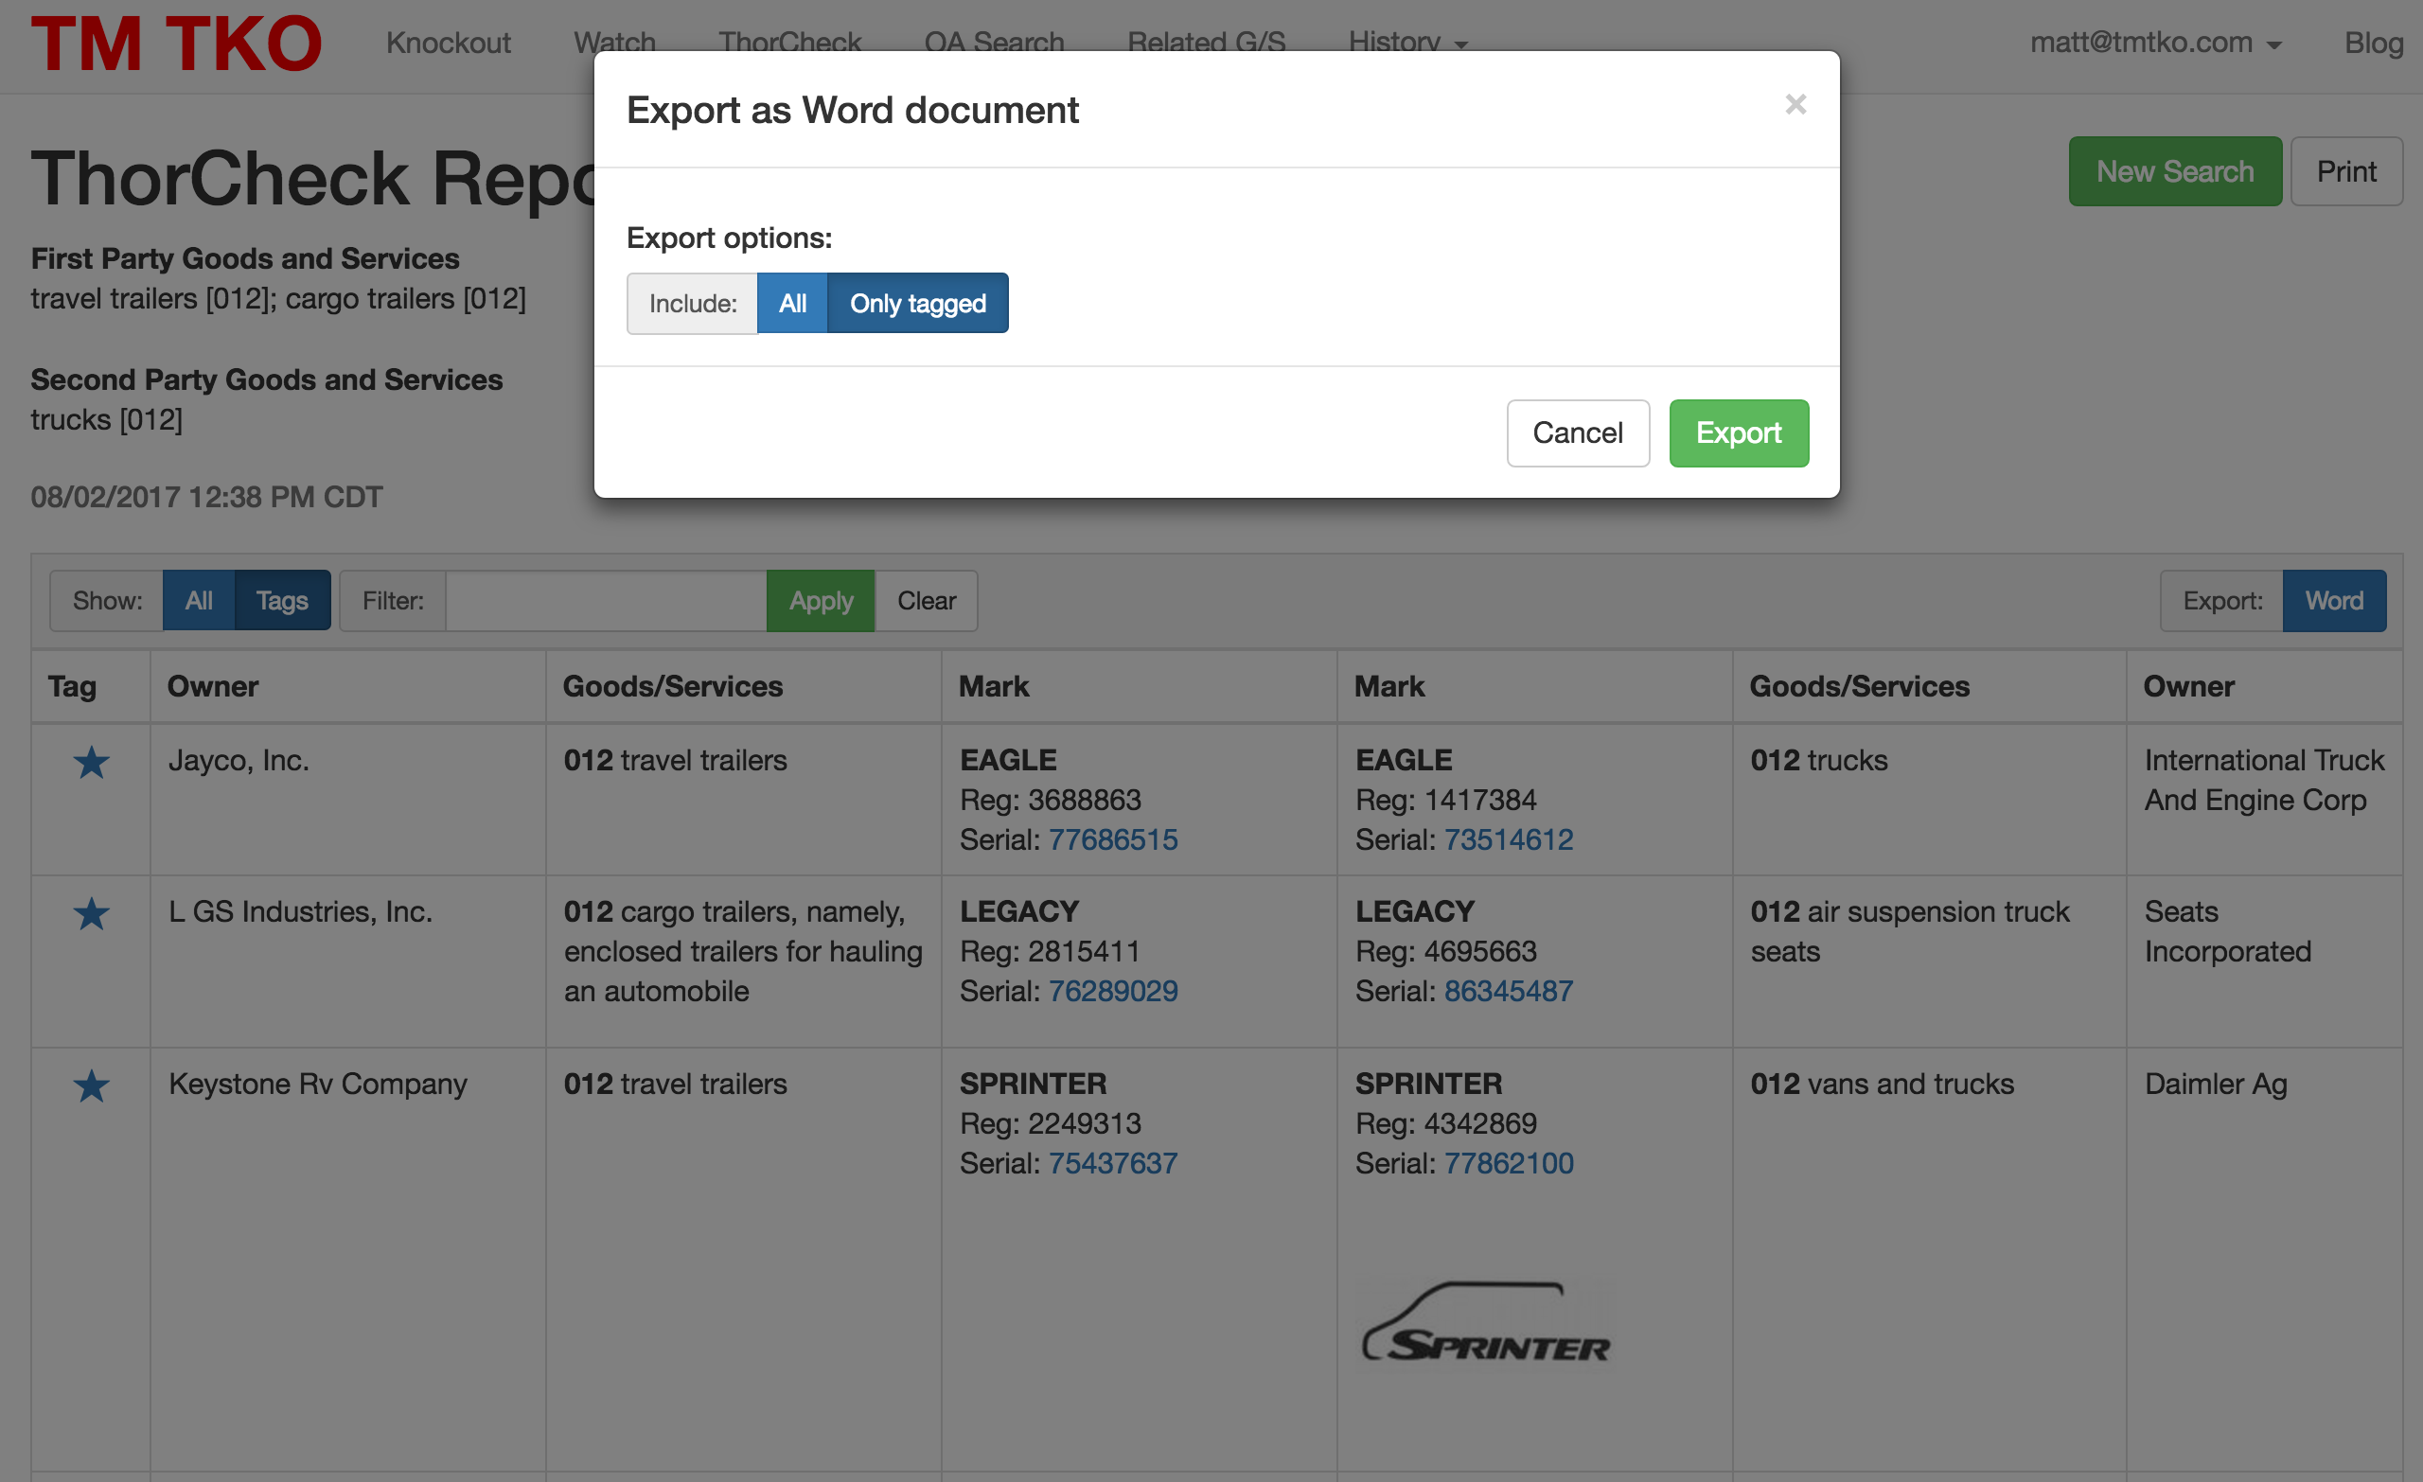Click in the Filter text field
This screenshot has width=2423, height=1482.
pos(605,601)
